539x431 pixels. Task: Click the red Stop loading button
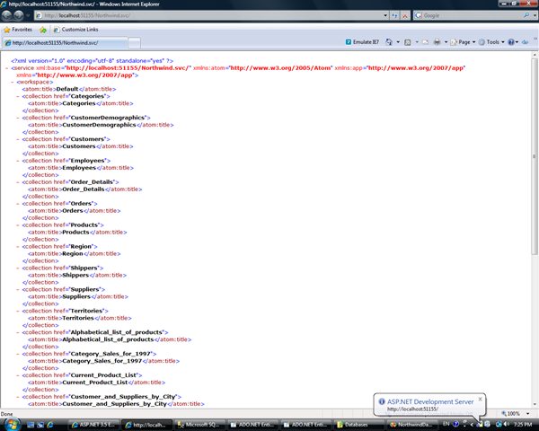click(405, 15)
